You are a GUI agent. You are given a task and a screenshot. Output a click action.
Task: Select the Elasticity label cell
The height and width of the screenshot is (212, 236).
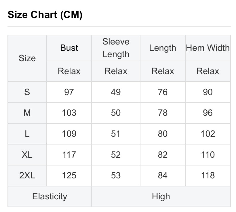[50, 196]
